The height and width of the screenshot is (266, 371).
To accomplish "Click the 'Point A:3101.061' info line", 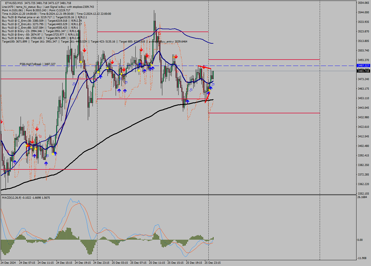I will click(x=36, y=10).
